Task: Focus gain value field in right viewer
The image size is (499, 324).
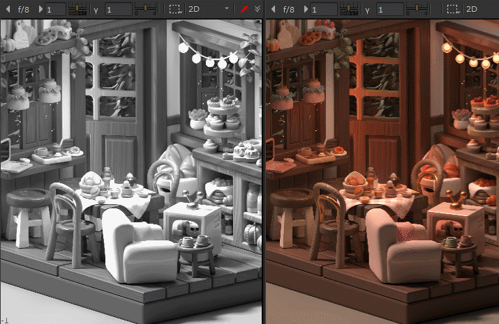Action: point(324,9)
